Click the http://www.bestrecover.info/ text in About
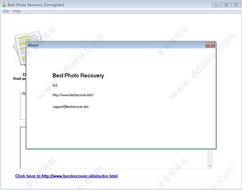The height and width of the screenshot is (190, 242). coord(73,95)
